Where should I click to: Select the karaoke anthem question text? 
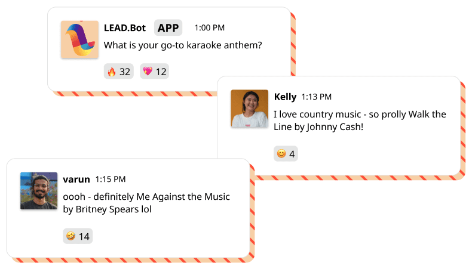(183, 45)
